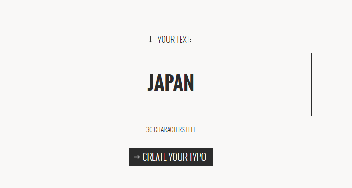This screenshot has height=188, width=352.
Task: Place cursor after the N in JAPAN
Action: (194, 83)
